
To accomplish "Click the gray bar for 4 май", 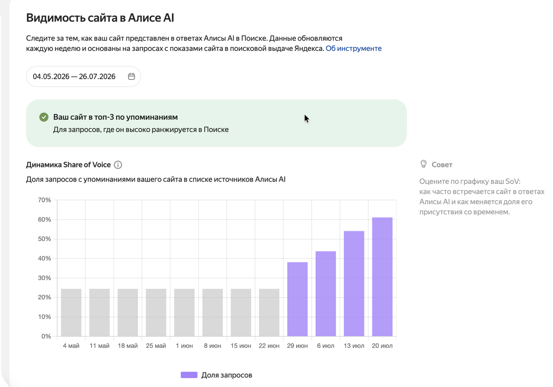I will tap(71, 313).
